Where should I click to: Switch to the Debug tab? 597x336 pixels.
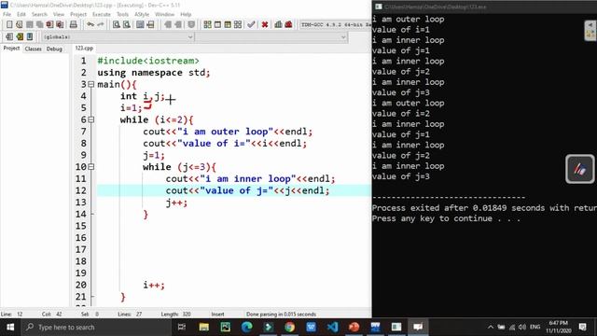54,49
